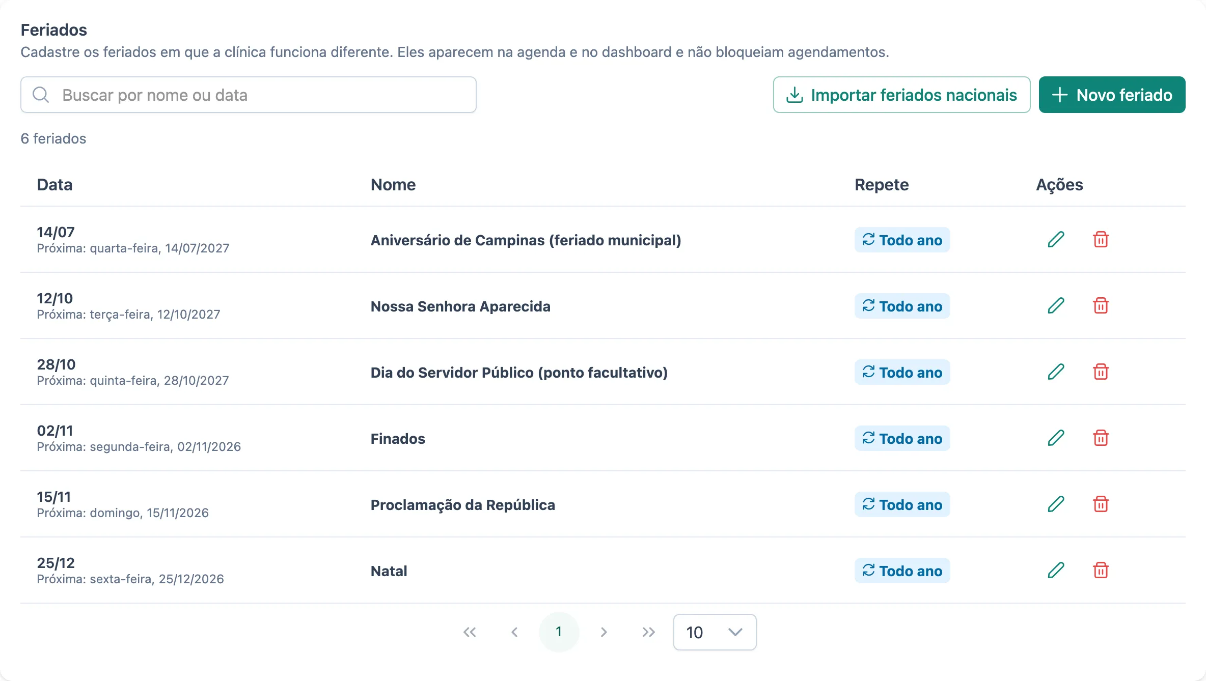Screen dimensions: 1206x681
Task: Click Importar feriados nacionais button
Action: click(901, 95)
